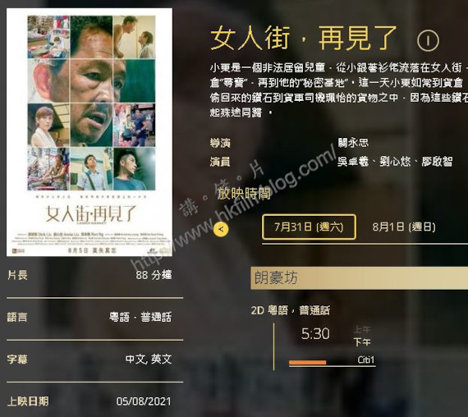
Task: Click actor name 廖啟智
Action: pos(437,162)
